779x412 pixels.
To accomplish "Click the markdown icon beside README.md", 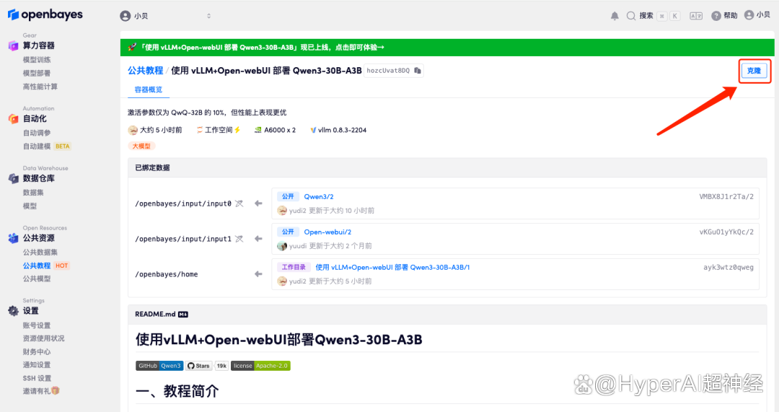I will tap(182, 315).
